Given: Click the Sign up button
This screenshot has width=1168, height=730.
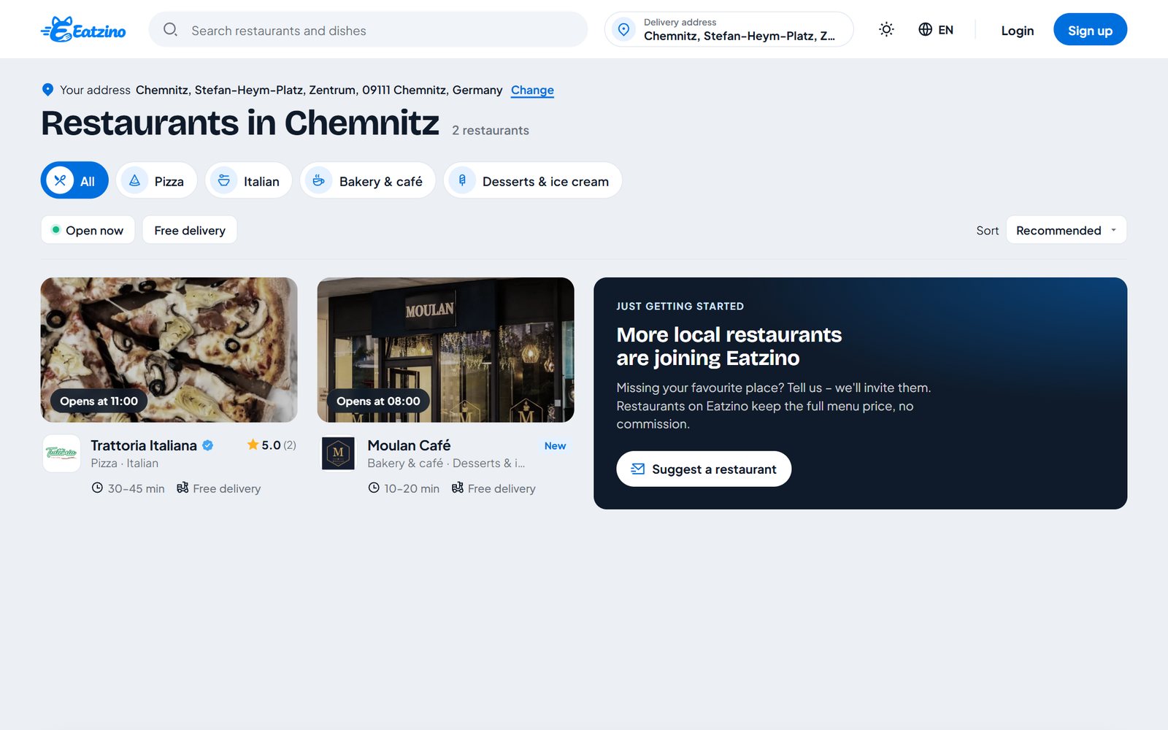Looking at the screenshot, I should click(1090, 29).
